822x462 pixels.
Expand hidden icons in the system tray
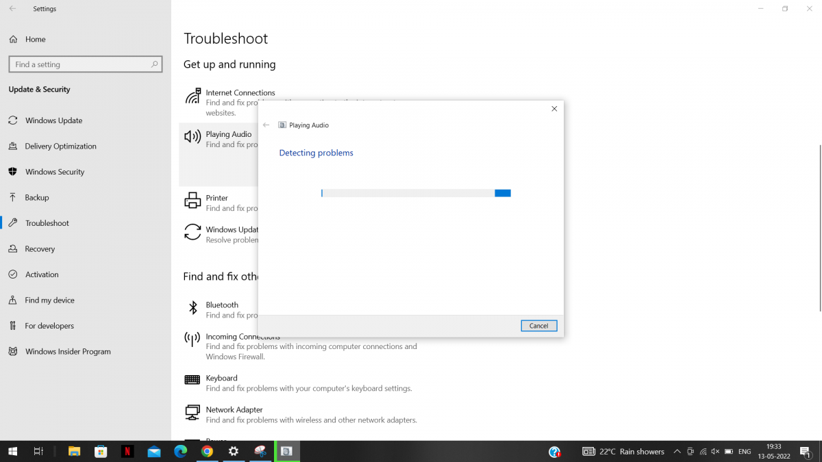point(676,452)
